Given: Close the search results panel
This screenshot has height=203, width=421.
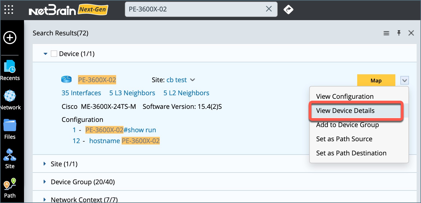Looking at the screenshot, I should [411, 33].
